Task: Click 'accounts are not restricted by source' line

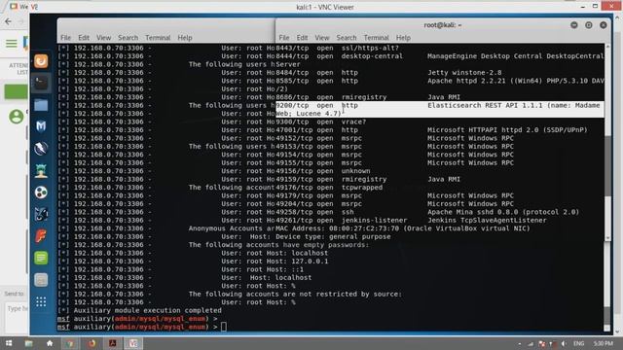Action: pos(295,294)
